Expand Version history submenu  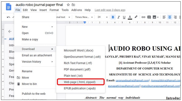pyautogui.click(x=35, y=62)
